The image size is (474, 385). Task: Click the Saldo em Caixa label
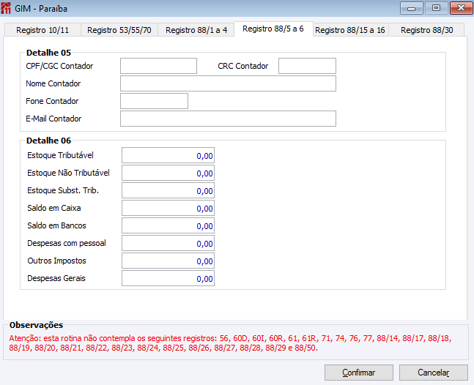54,208
